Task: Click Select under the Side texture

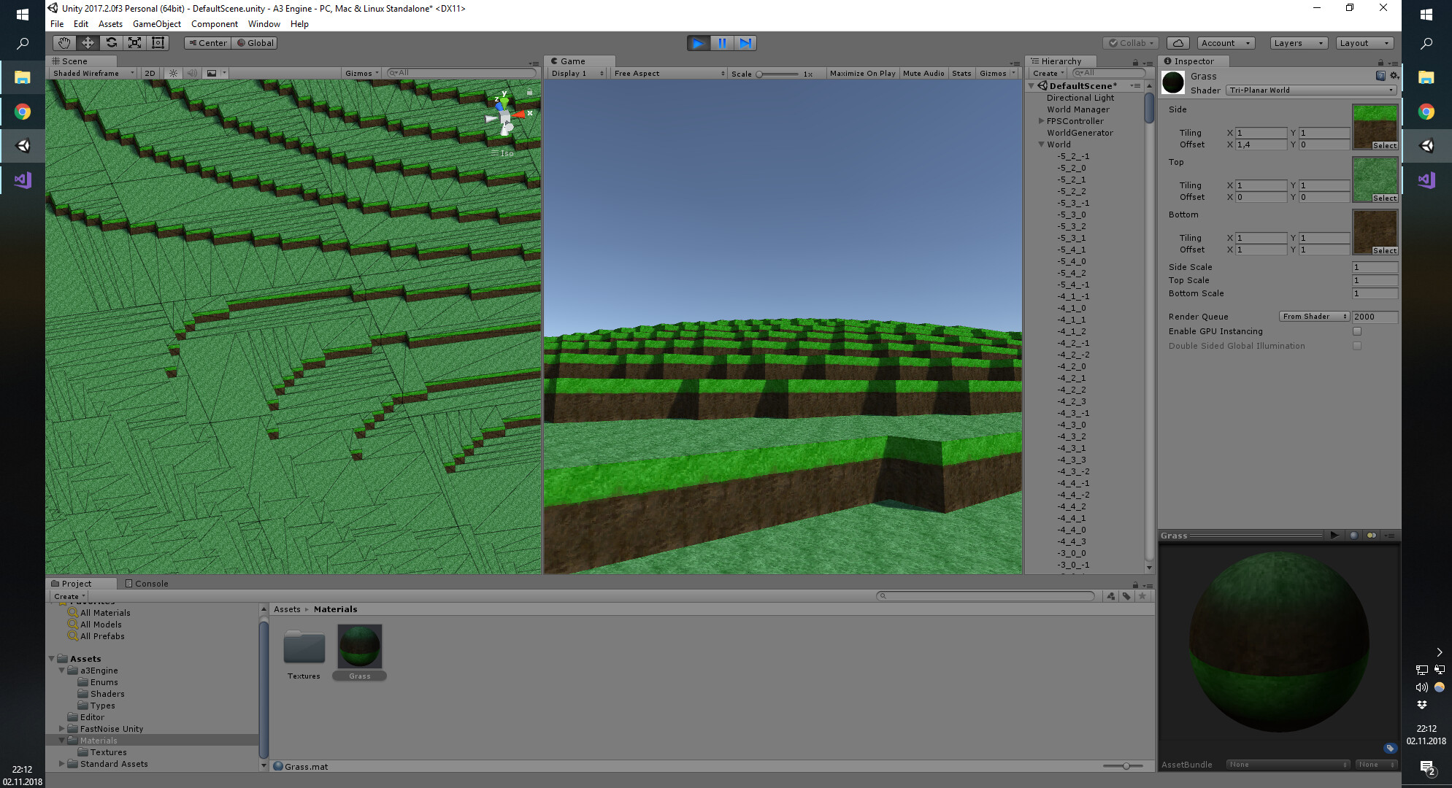Action: click(x=1384, y=145)
